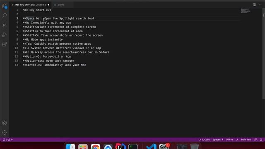Select the Plain Text language mode
The height and width of the screenshot is (149, 265).
coord(246,140)
